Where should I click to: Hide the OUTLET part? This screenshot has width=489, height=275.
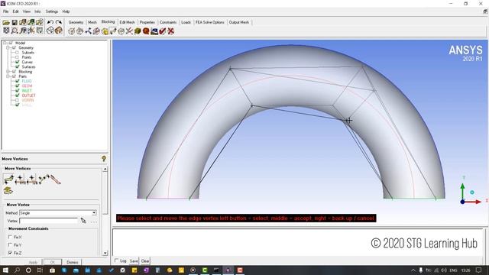[17, 95]
